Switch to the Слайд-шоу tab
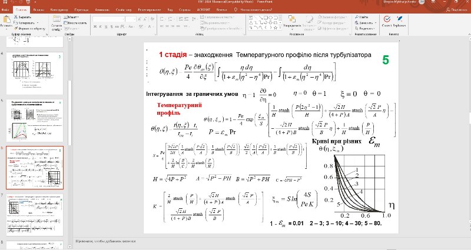The width and height of the screenshot is (471, 250). click(124, 10)
